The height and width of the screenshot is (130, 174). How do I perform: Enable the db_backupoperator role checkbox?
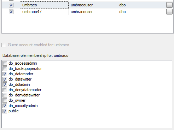point(5,69)
